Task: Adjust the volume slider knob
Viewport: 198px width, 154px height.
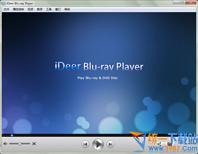Action: pyautogui.click(x=20, y=144)
